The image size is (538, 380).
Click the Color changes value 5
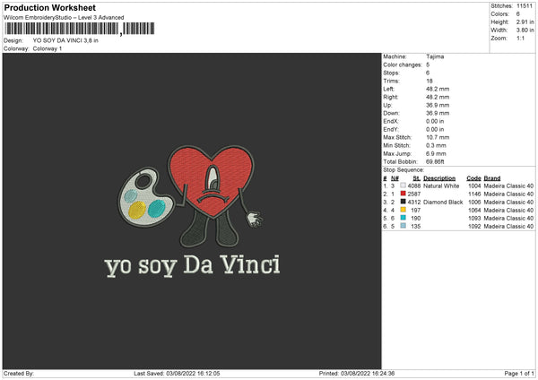428,65
